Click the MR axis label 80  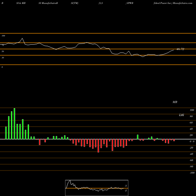pyautogui.click(x=191, y=116)
